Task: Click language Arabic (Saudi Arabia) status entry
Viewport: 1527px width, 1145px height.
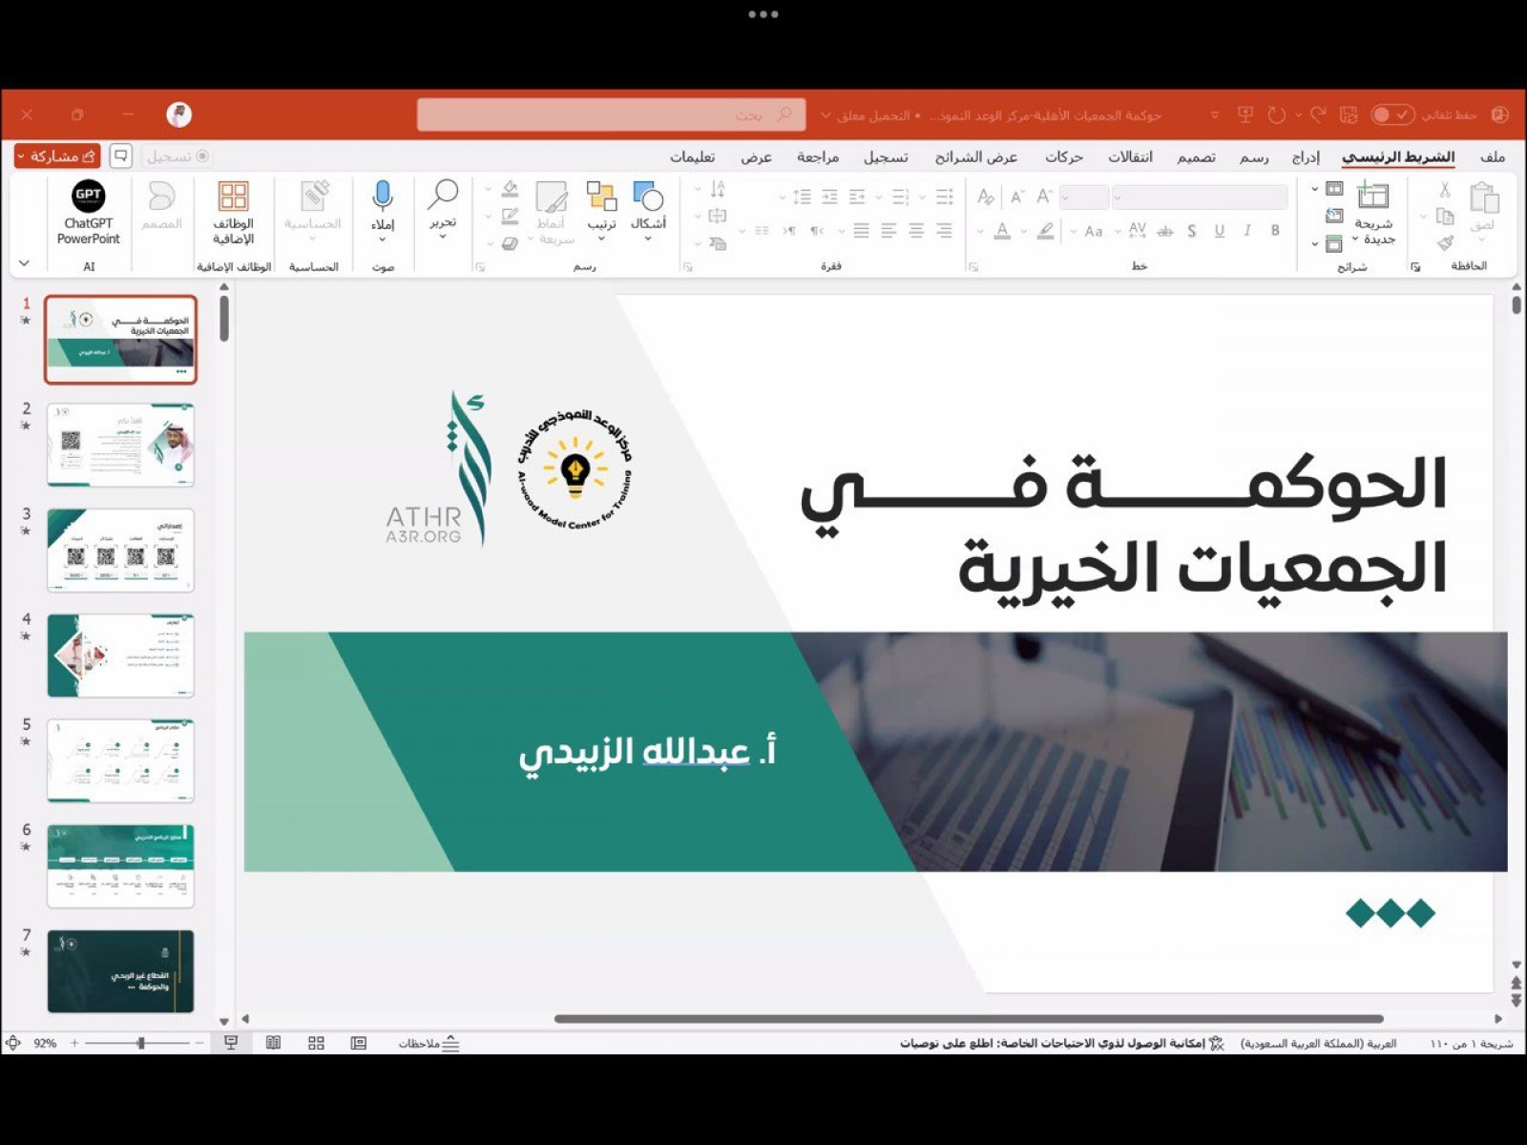Action: click(1318, 1043)
